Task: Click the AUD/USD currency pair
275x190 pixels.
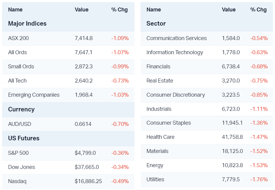Action: coord(20,124)
